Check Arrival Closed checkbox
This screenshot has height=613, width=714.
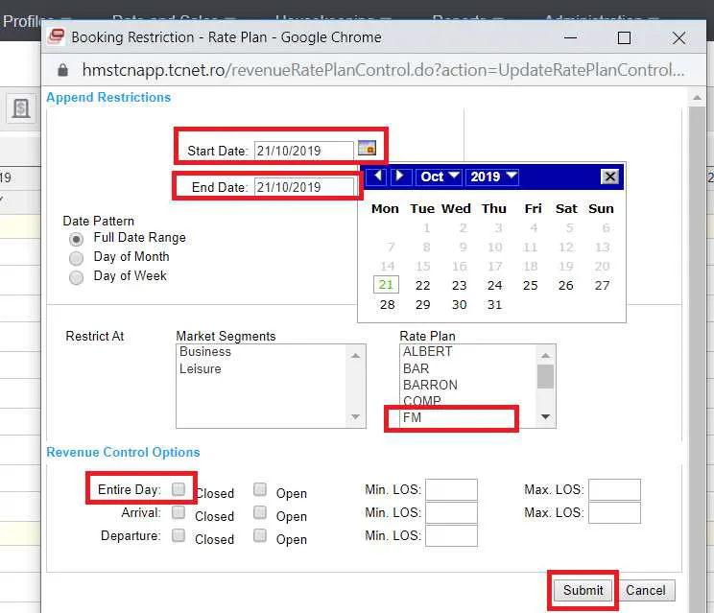coord(178,512)
